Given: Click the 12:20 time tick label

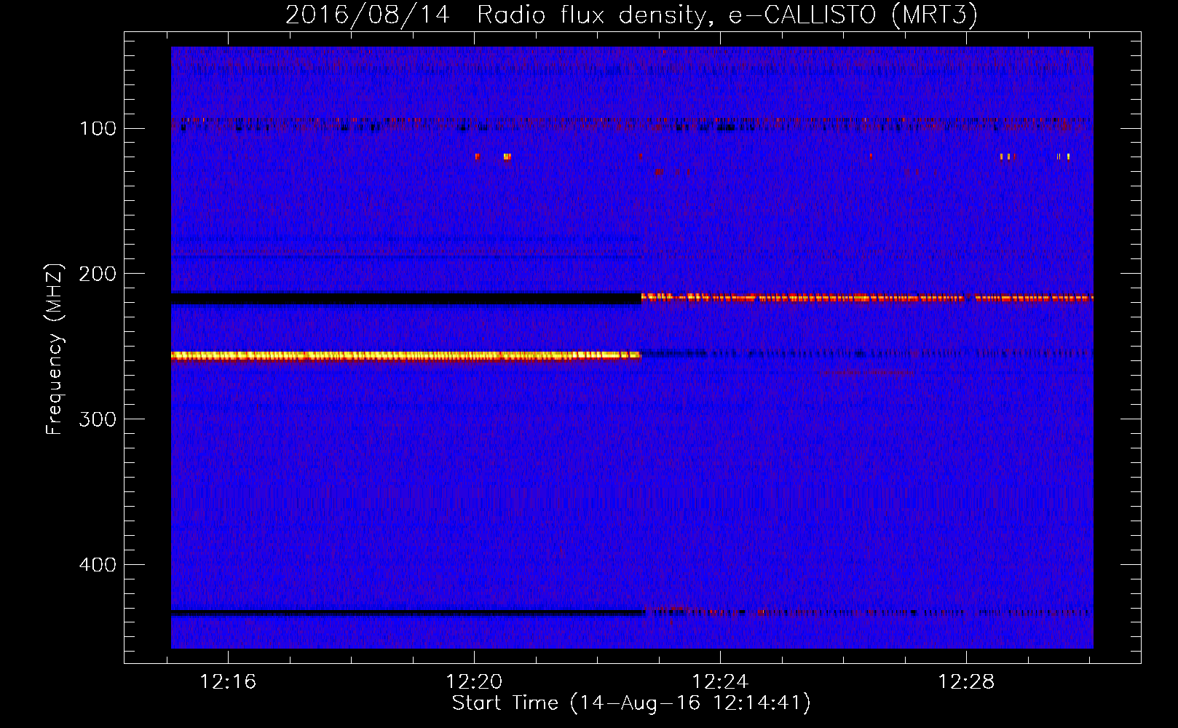Looking at the screenshot, I should click(x=474, y=682).
